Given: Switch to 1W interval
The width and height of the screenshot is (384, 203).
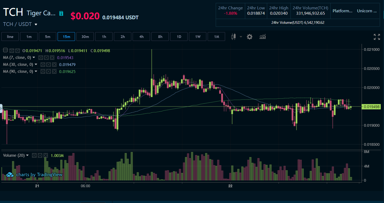Looking at the screenshot, I should point(198,37).
